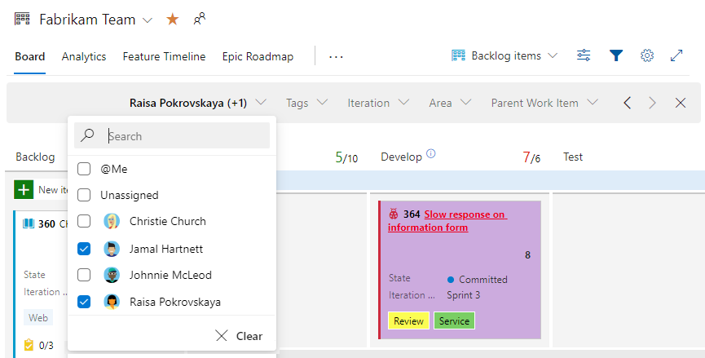
Task: Toggle the favorite star for Fabrikam Team
Action: coord(173,19)
